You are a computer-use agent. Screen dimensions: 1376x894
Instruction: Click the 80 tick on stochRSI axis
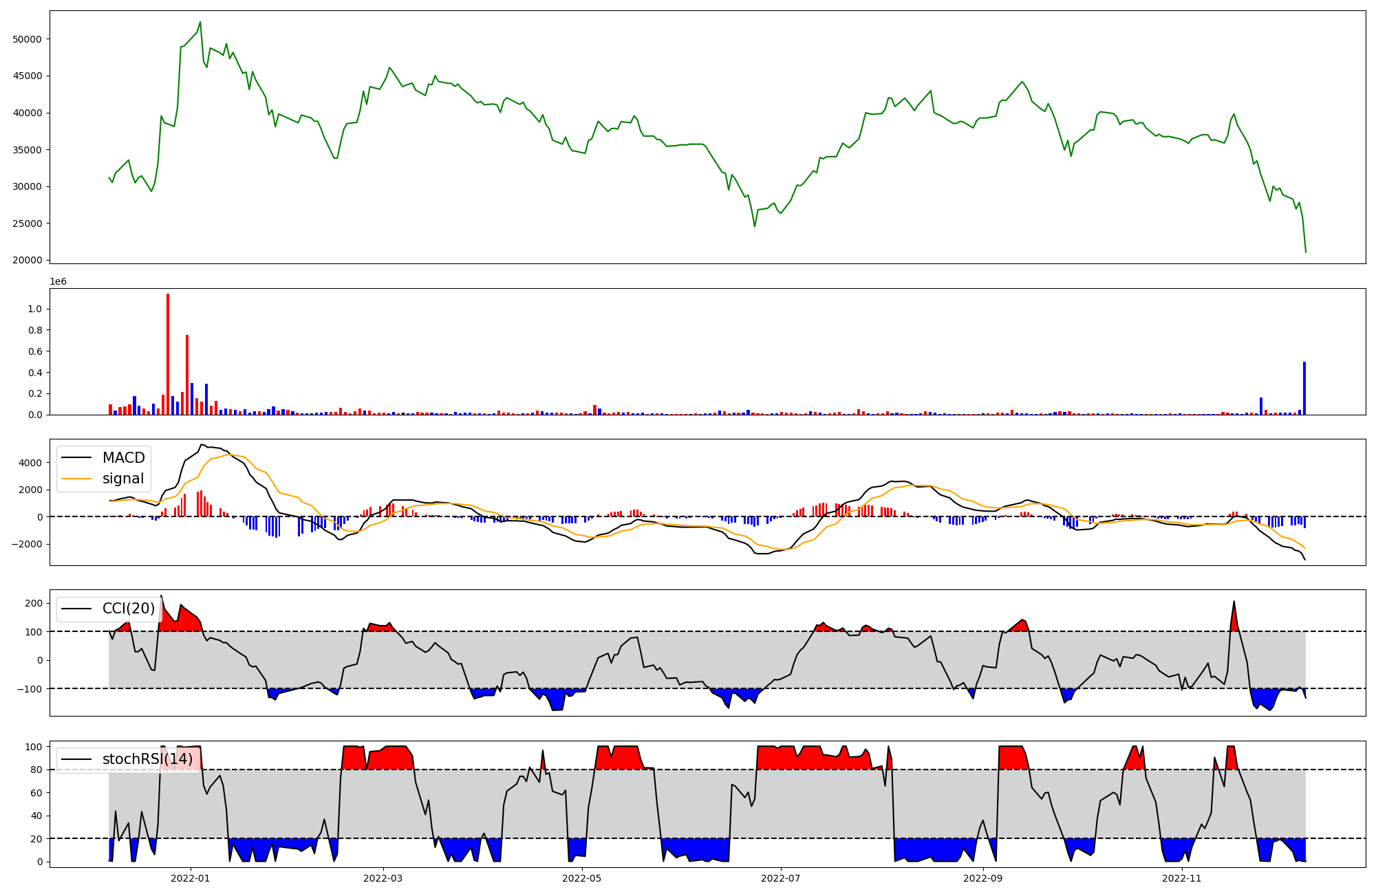click(x=37, y=770)
